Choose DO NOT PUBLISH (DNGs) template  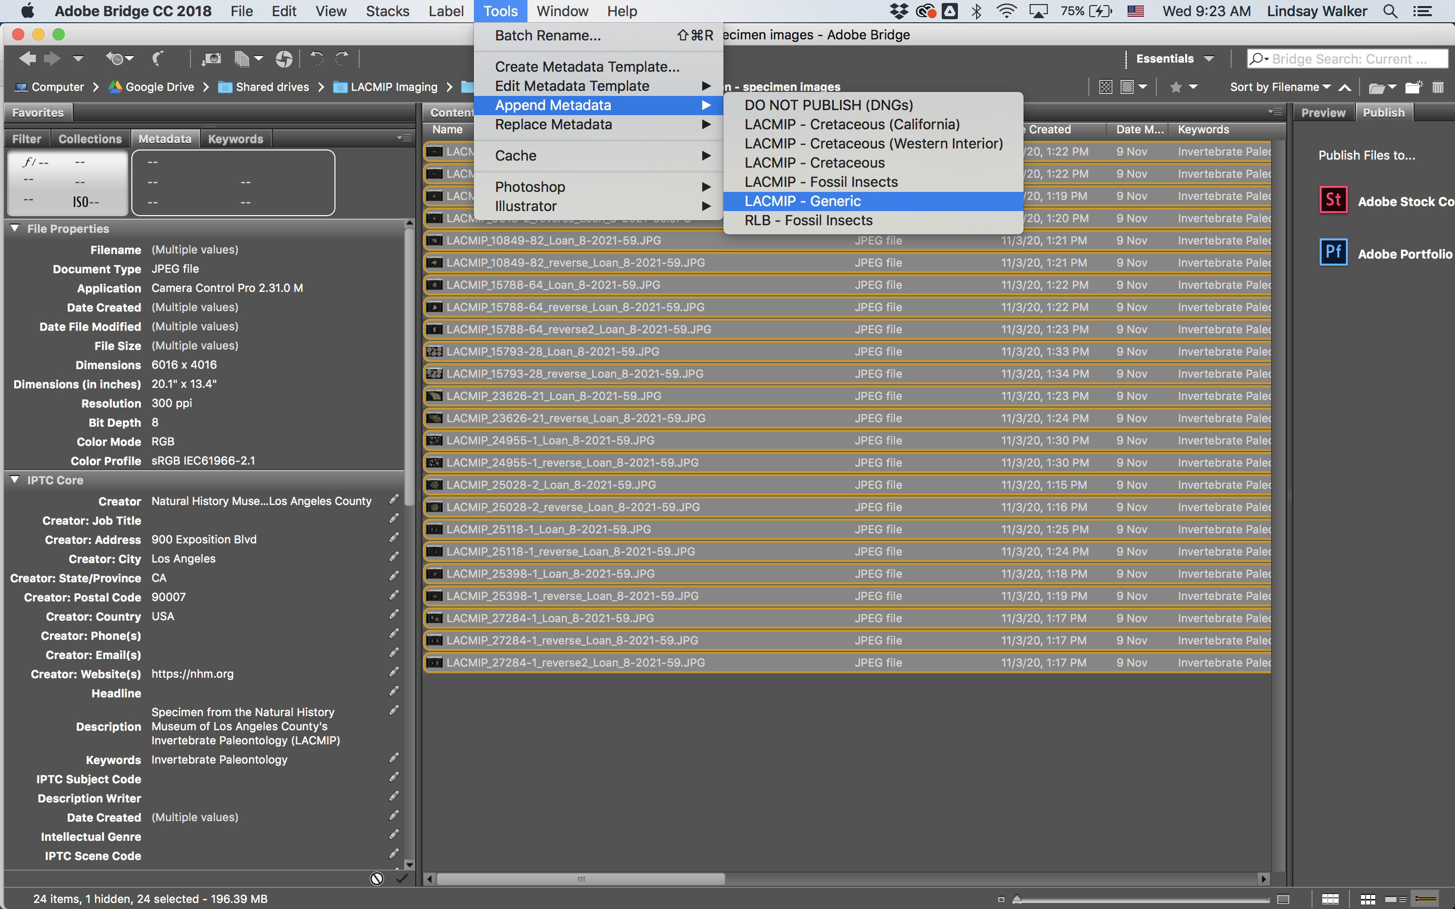coord(873,105)
